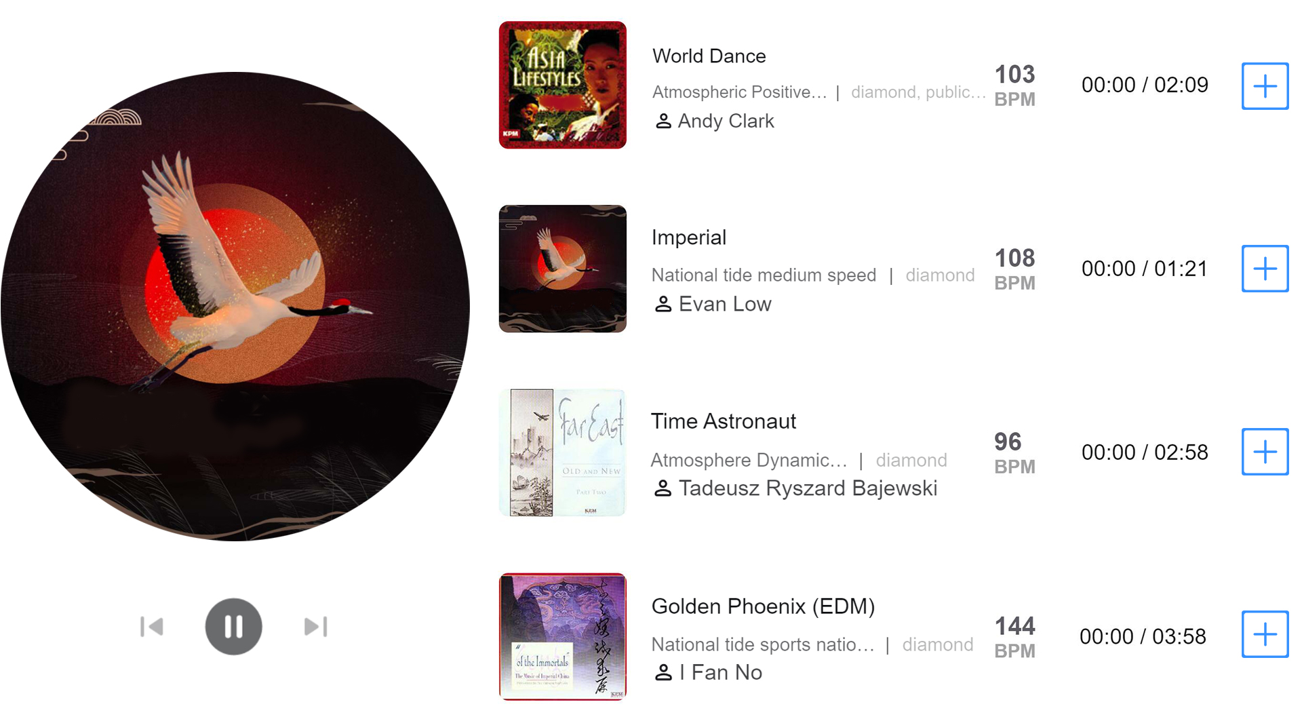Click the World Dance track title

tap(709, 56)
